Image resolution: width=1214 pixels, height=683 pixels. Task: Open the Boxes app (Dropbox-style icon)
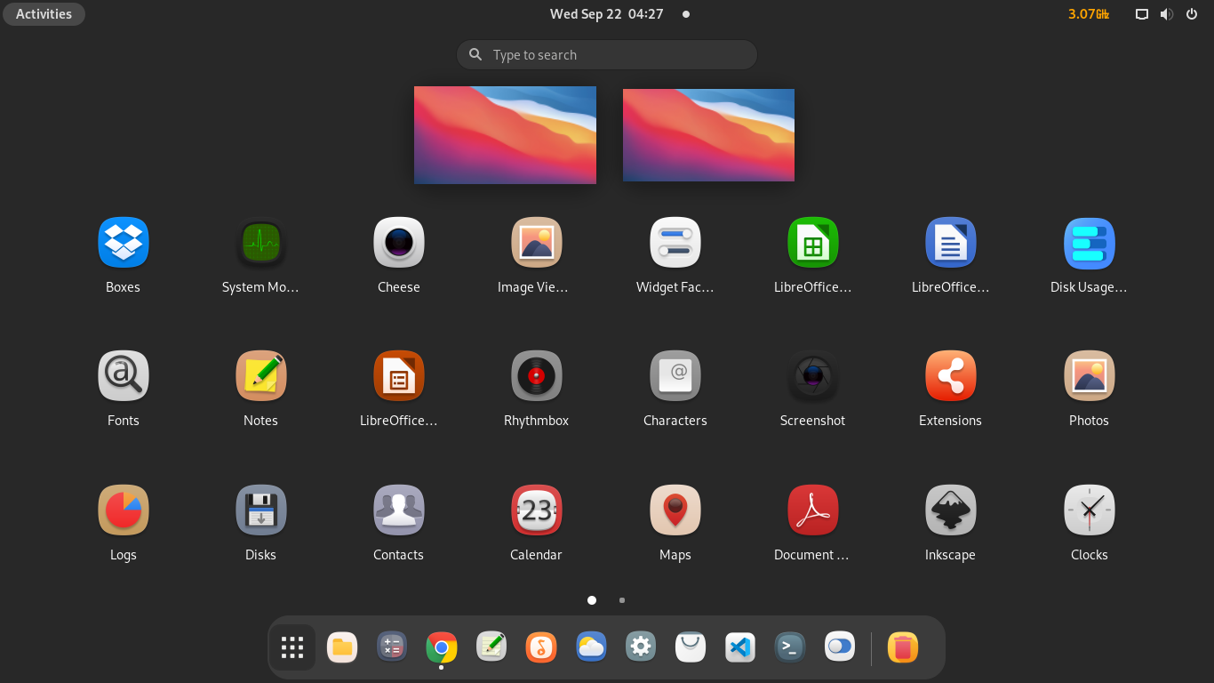point(123,243)
